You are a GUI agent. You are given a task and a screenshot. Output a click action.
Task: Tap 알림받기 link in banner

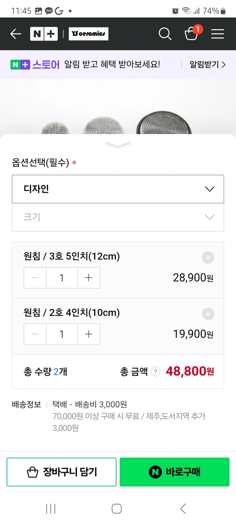coord(208,65)
